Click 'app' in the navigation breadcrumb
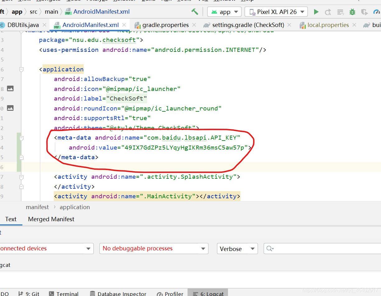The width and height of the screenshot is (381, 296). coord(17,12)
